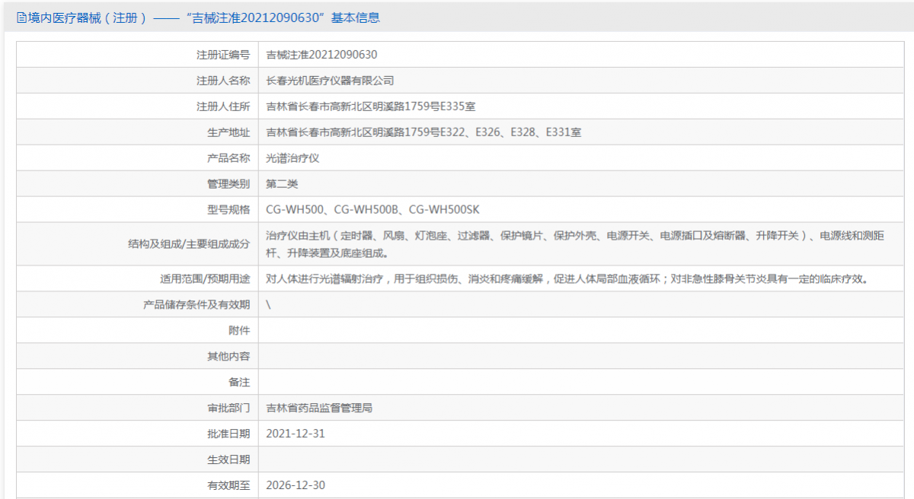The image size is (914, 499).
Task: Click the 产品储存条件及有效期 label
Action: 197,304
